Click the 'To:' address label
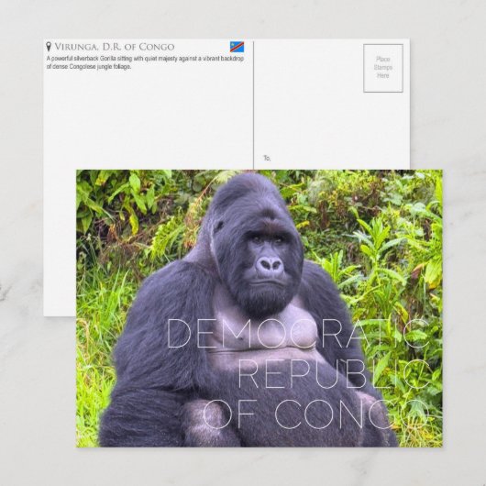 (267, 158)
